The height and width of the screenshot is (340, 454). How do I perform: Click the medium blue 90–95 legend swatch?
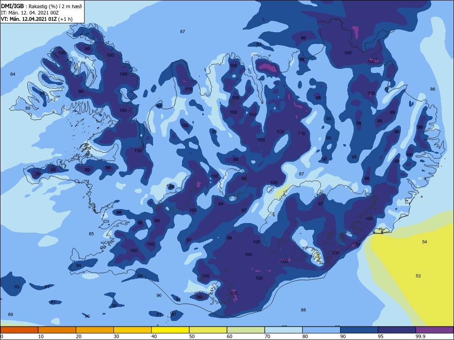click(x=359, y=330)
